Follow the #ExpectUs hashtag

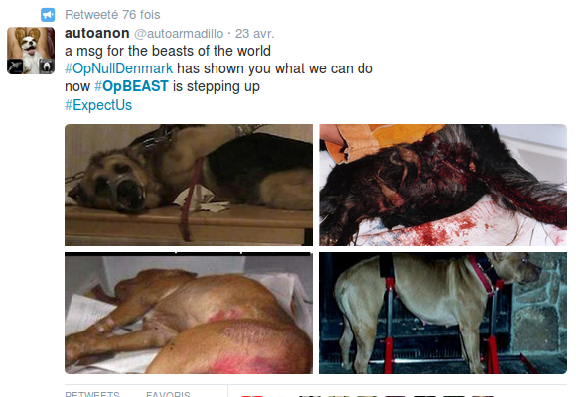(98, 105)
